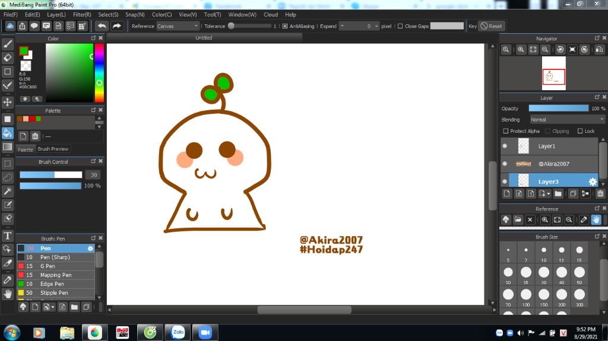
Task: Open the Reference Canvas dropdown
Action: 178,26
